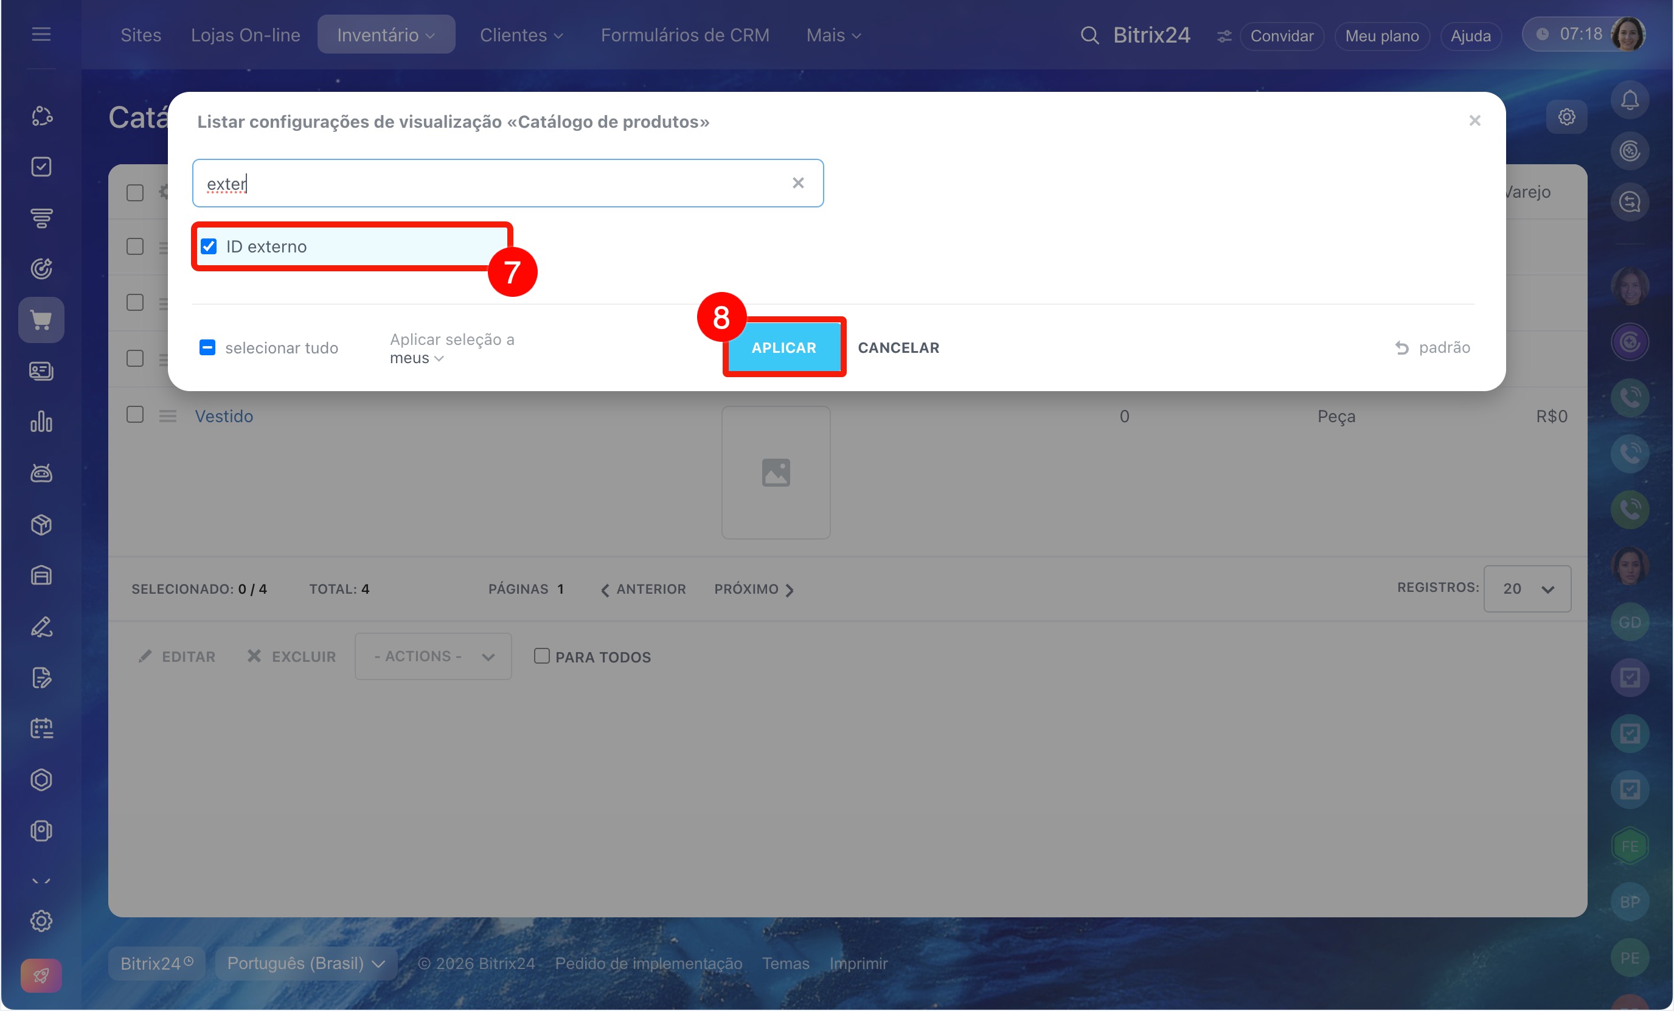Screen dimensions: 1674x1011
Task: Click the APLICAR button
Action: tap(783, 348)
